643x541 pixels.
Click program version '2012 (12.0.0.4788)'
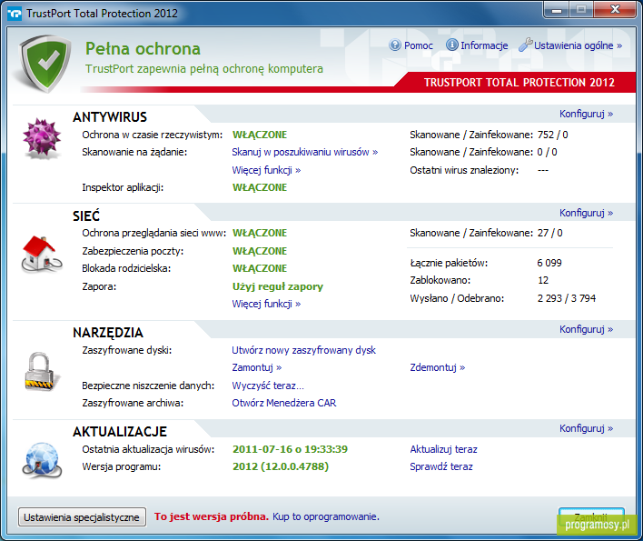coord(281,466)
